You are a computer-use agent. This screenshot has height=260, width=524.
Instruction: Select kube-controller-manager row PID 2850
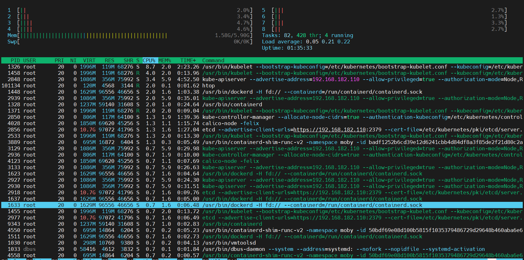[x=262, y=117]
